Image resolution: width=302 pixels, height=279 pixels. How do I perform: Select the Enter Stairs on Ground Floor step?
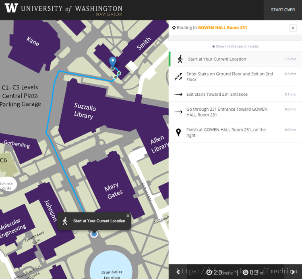[x=235, y=76]
